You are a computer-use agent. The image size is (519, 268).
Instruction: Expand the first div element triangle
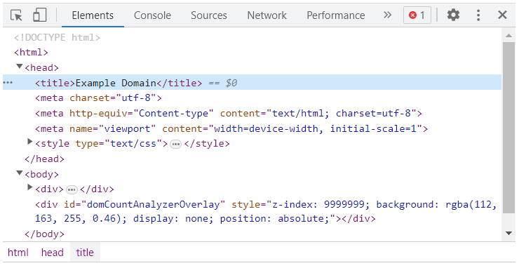click(29, 187)
